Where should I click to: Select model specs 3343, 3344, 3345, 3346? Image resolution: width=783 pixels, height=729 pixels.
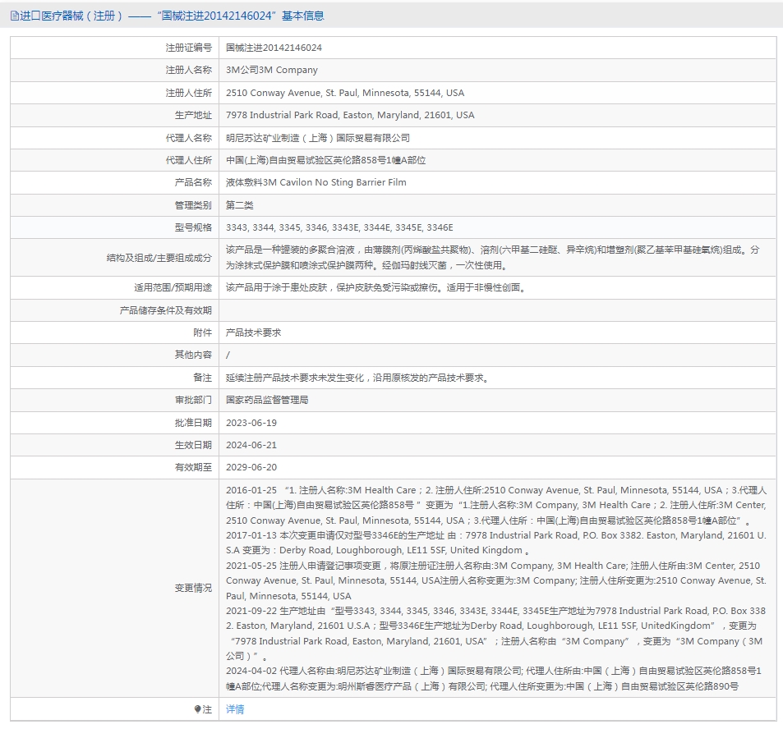coord(339,227)
